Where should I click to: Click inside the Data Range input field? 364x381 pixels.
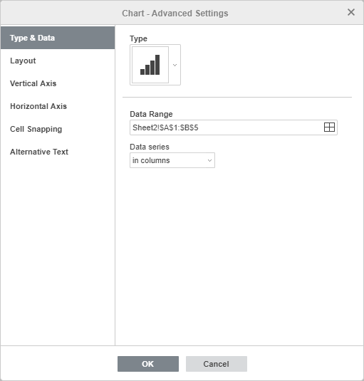tap(226, 127)
